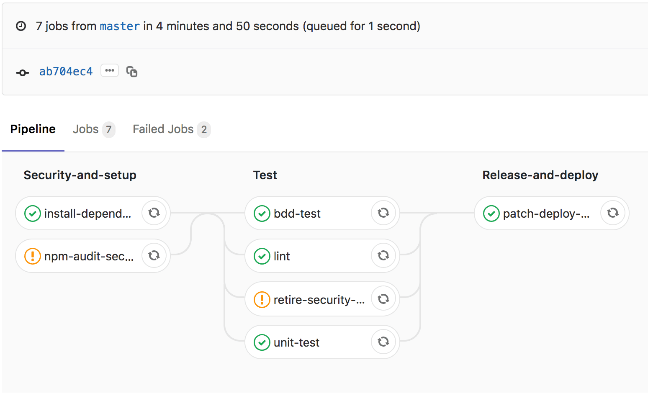Retry the unit-test job
Viewport: 648px width, 396px height.
point(383,342)
